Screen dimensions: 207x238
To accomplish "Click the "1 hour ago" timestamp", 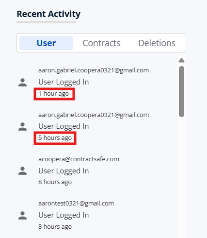I will [x=53, y=94].
